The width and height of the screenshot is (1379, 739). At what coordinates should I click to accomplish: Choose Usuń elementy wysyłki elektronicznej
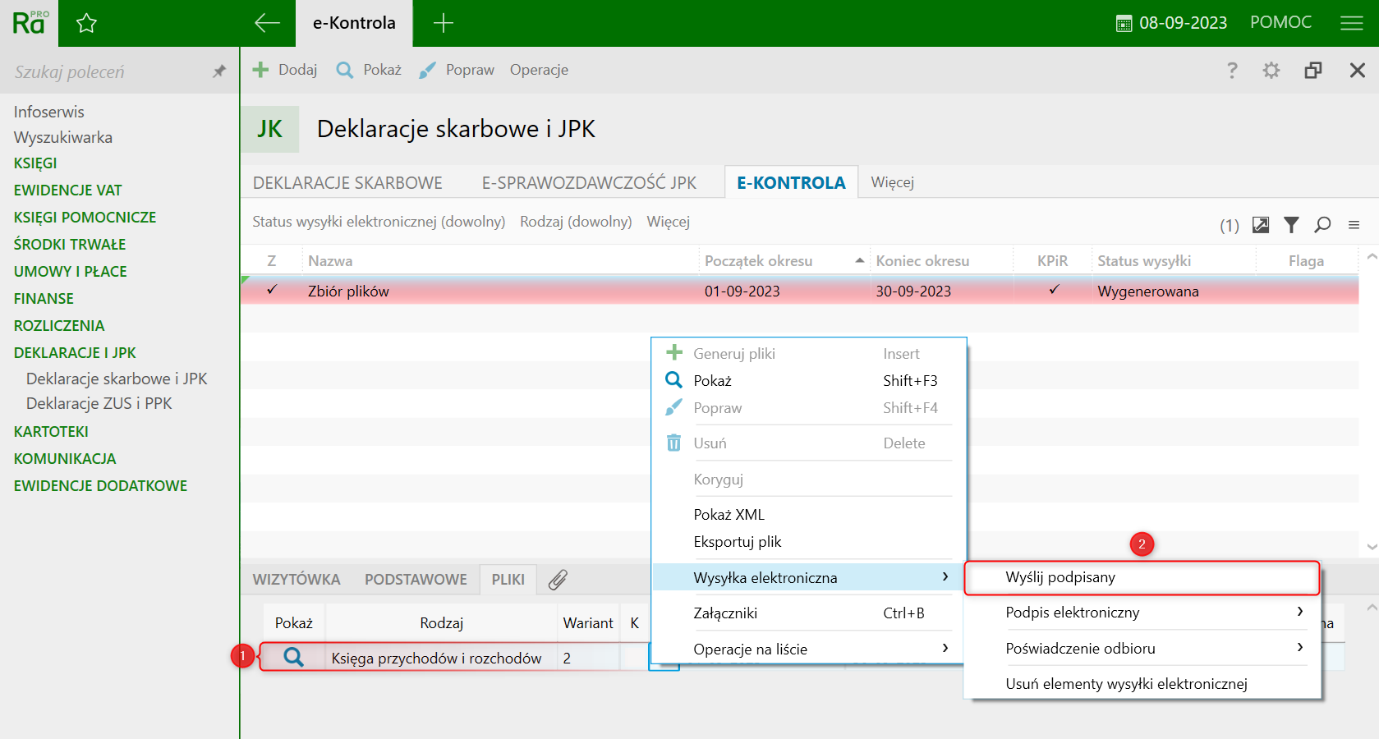(x=1126, y=684)
